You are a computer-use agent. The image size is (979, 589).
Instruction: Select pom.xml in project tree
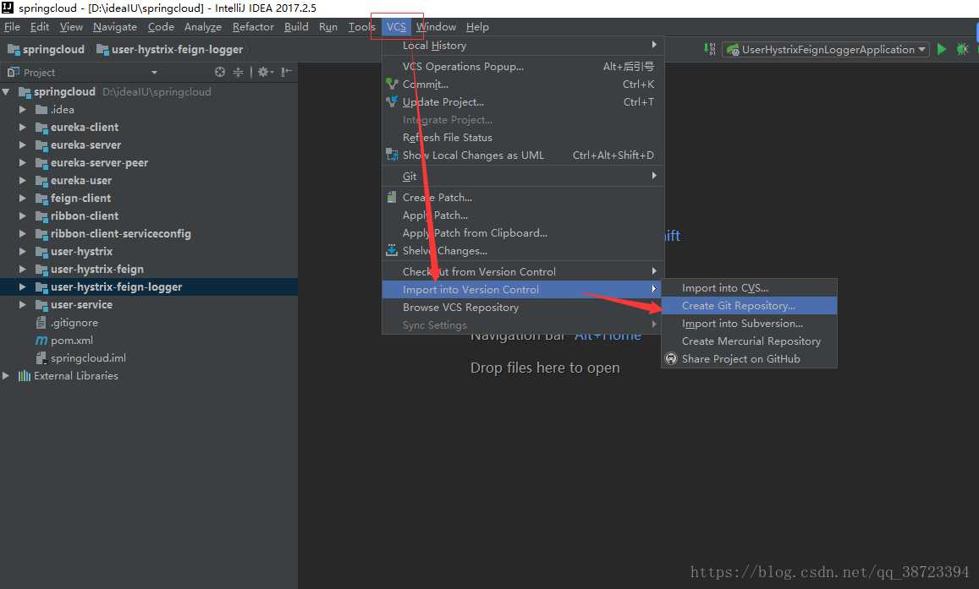pos(149,341)
